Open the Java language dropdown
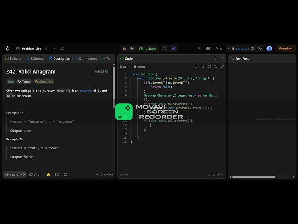 [124, 67]
